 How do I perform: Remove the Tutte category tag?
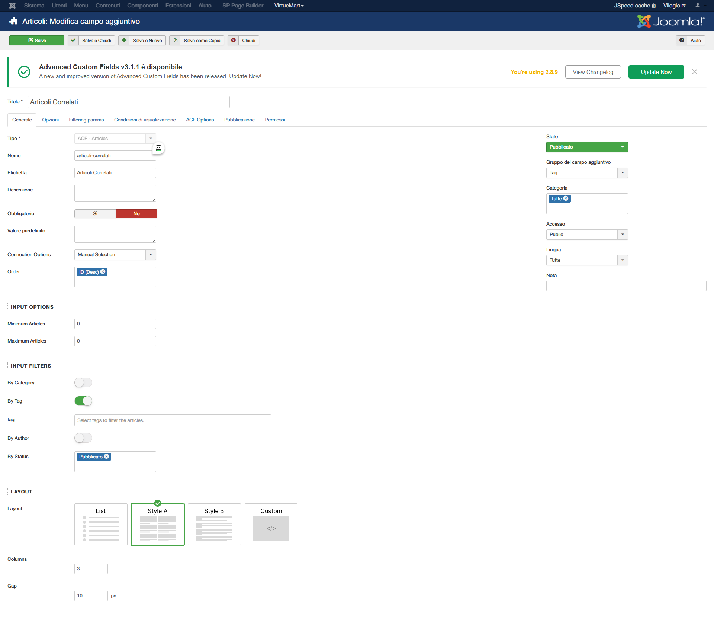(x=566, y=198)
